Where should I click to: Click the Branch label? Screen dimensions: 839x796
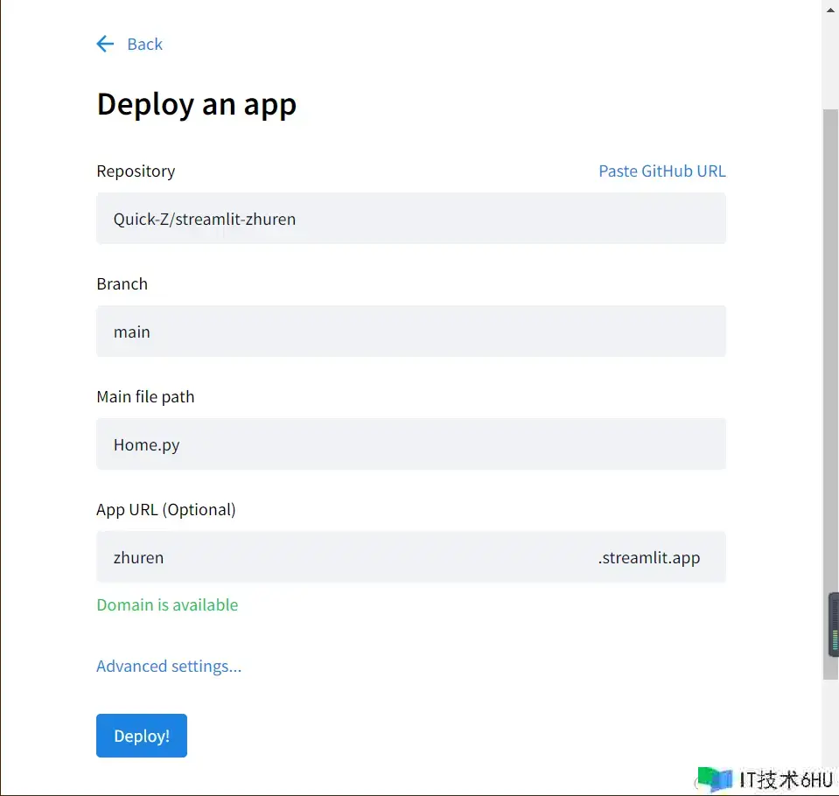[122, 283]
